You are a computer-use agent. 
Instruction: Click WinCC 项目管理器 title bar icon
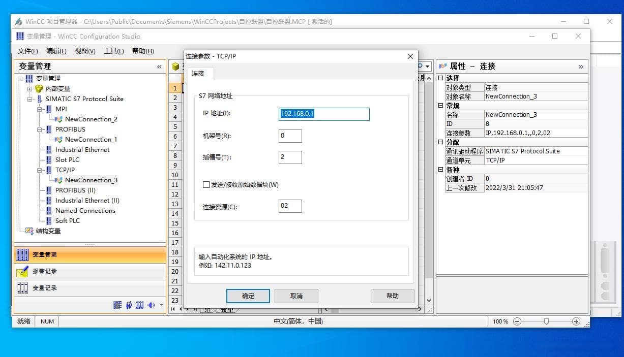(19, 21)
